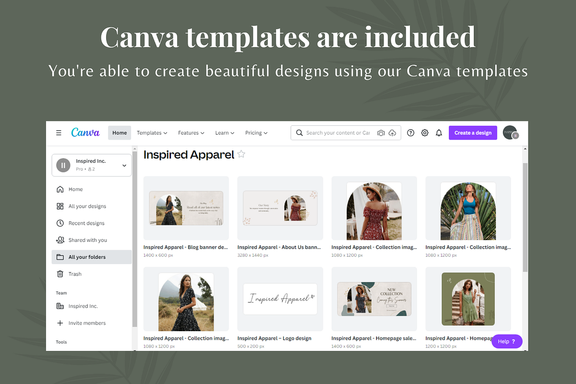Click the Create a design button
The width and height of the screenshot is (576, 384).
click(473, 133)
